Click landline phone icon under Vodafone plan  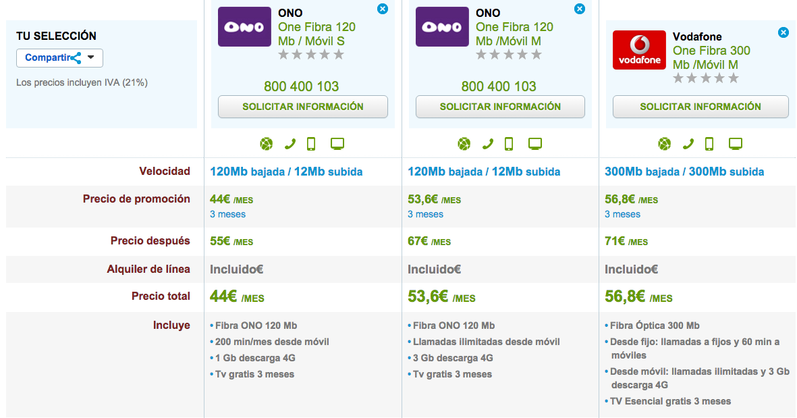688,145
